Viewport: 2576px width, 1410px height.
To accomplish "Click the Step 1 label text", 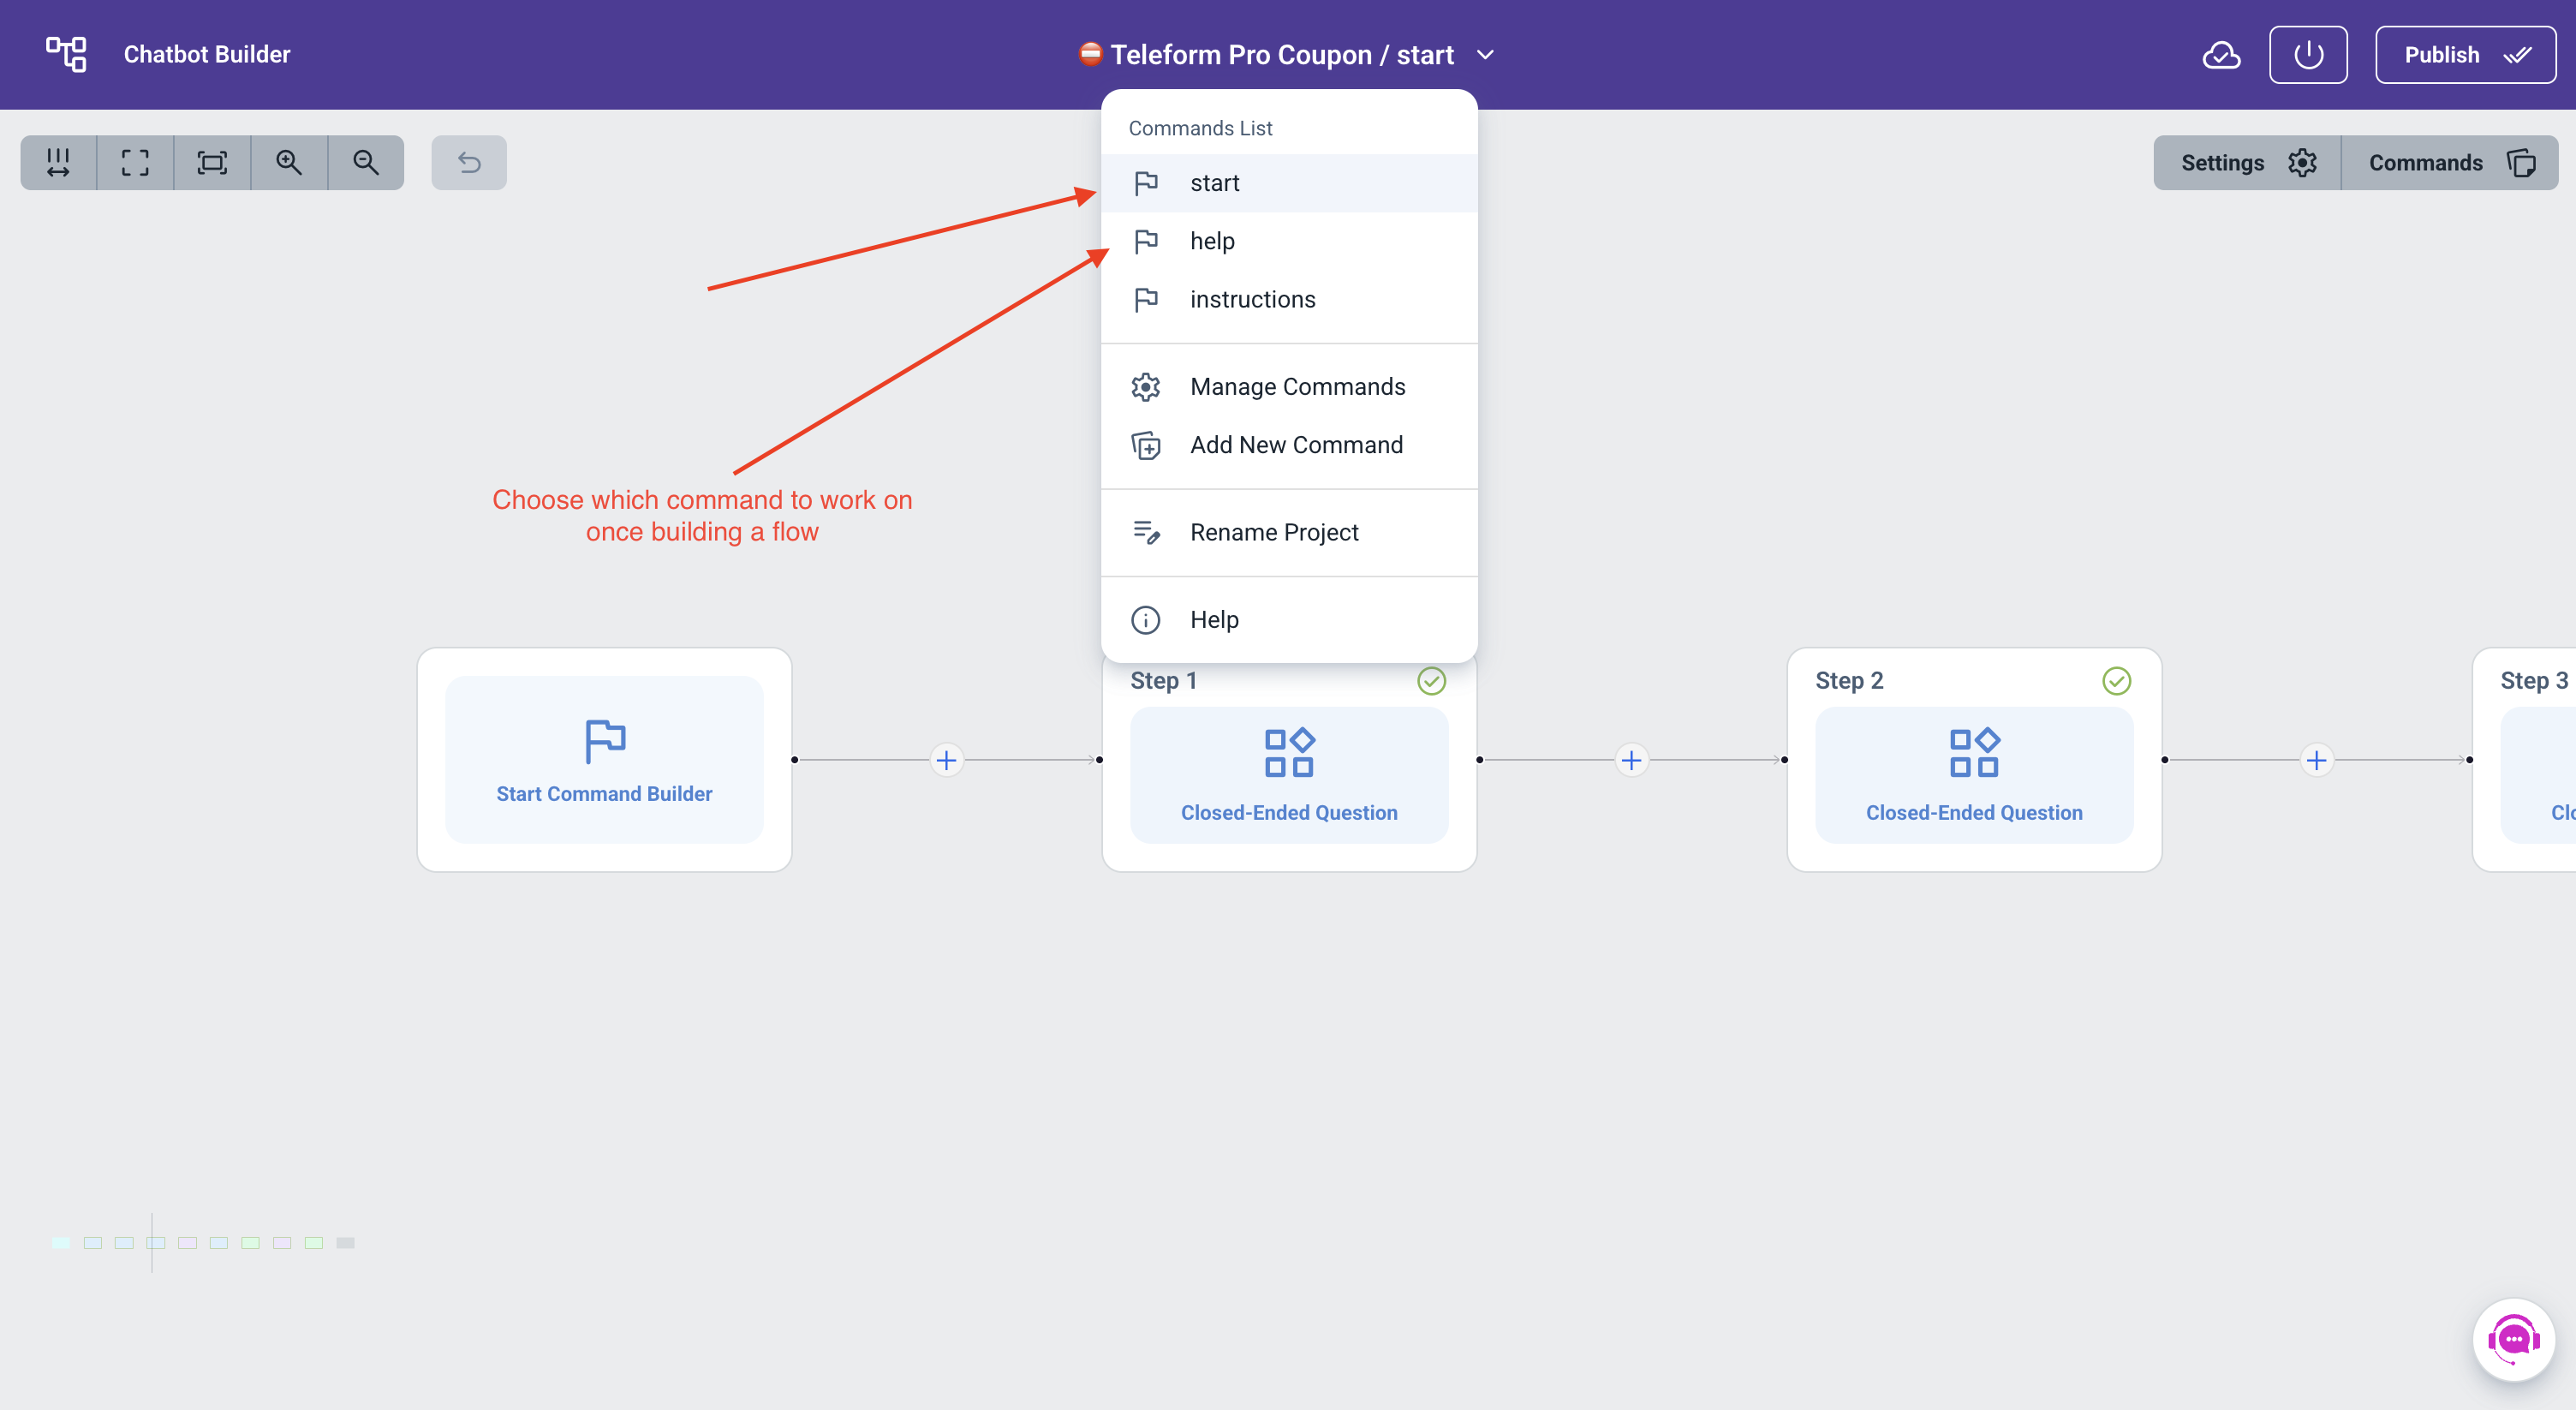I will pos(1163,681).
